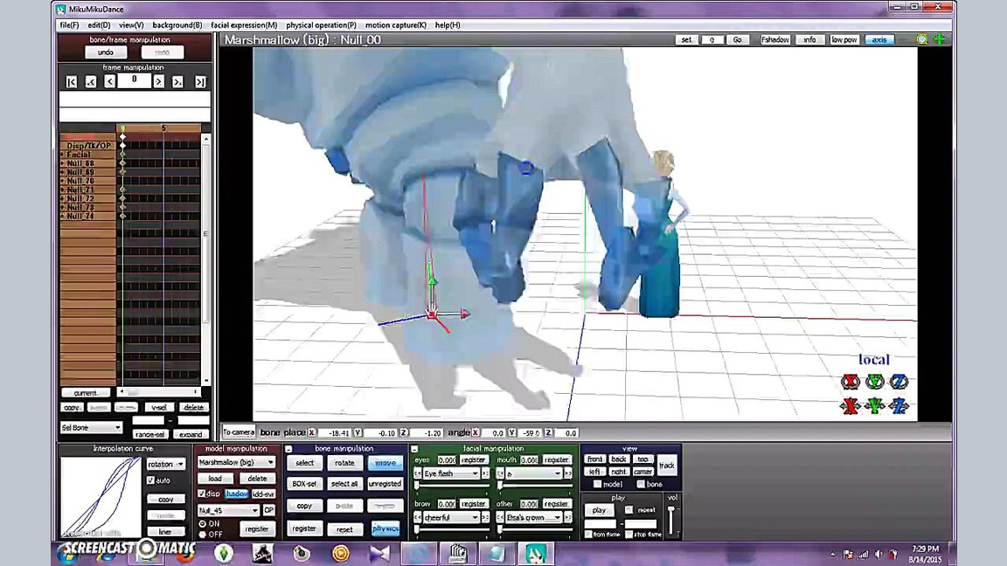Advance one frame using the > arrow icon
The image size is (1007, 566).
pos(157,80)
